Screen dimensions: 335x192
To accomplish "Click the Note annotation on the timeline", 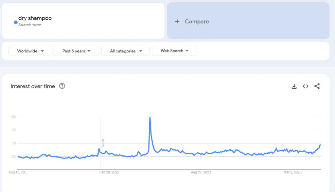I will (x=103, y=144).
